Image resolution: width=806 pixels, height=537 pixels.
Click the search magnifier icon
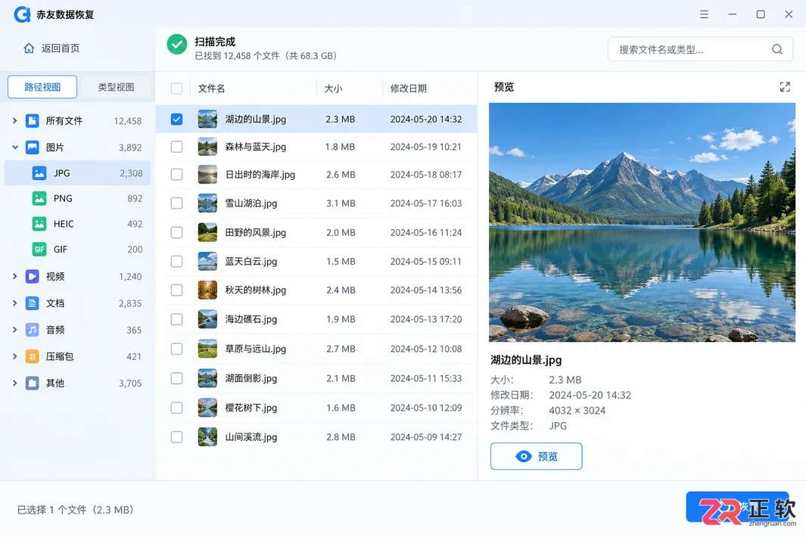(x=777, y=49)
